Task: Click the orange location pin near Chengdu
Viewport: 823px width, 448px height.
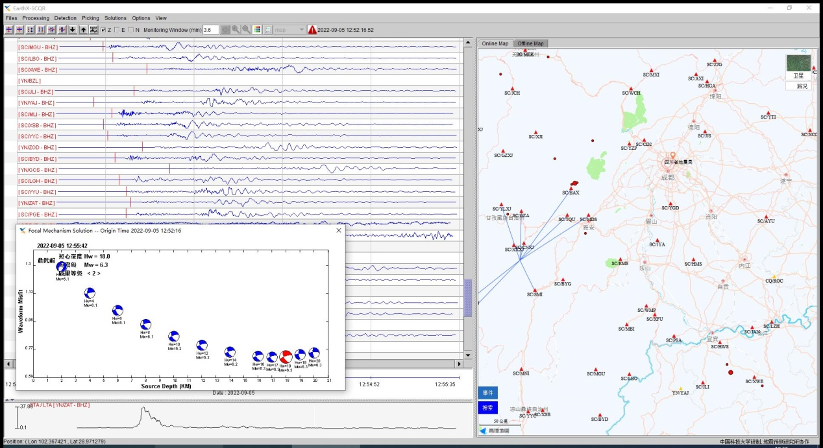Action: (673, 156)
